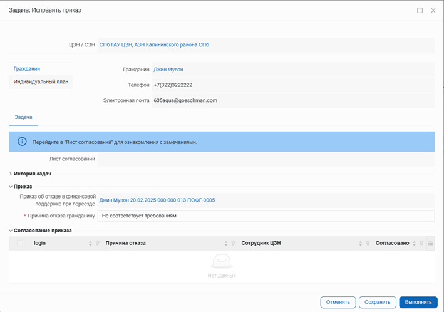Open filter for Причина отказа column
The width and height of the screenshot is (444, 312).
pos(233,243)
